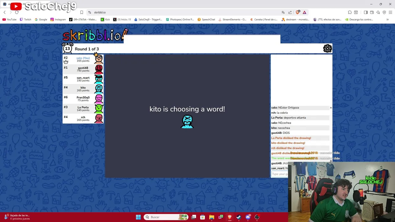Bookmark this page icon
This screenshot has height=222, width=395.
(x=81, y=12)
